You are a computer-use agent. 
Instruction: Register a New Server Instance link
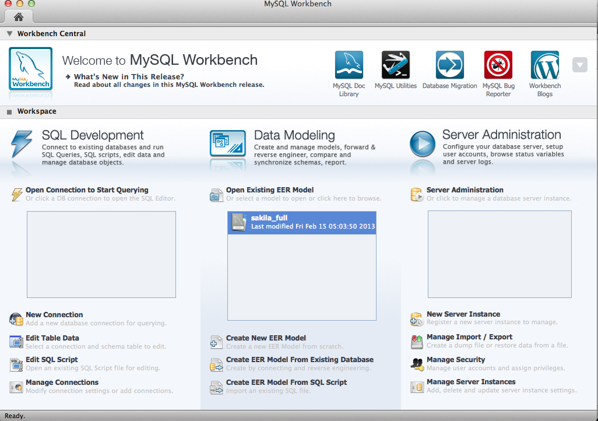click(463, 314)
